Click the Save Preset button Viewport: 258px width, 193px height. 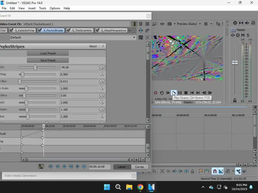click(x=48, y=60)
